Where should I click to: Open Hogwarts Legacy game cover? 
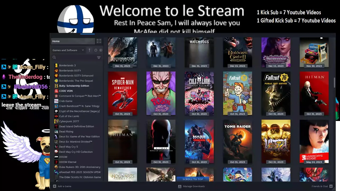(122, 175)
